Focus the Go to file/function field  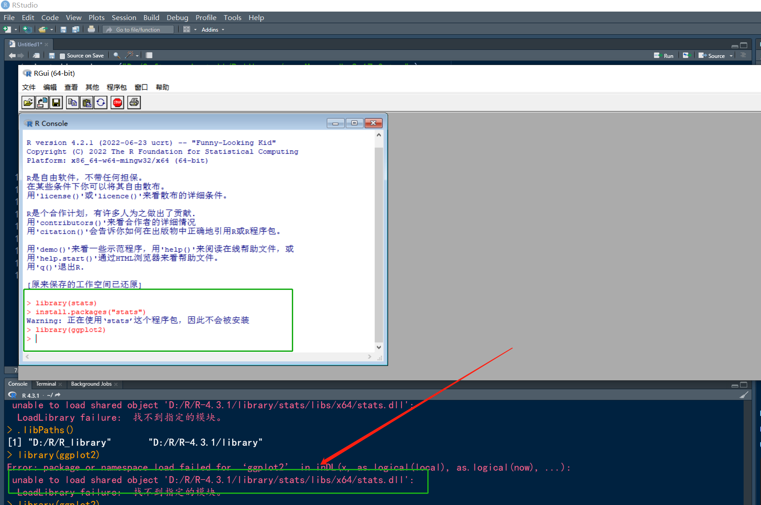pos(138,29)
